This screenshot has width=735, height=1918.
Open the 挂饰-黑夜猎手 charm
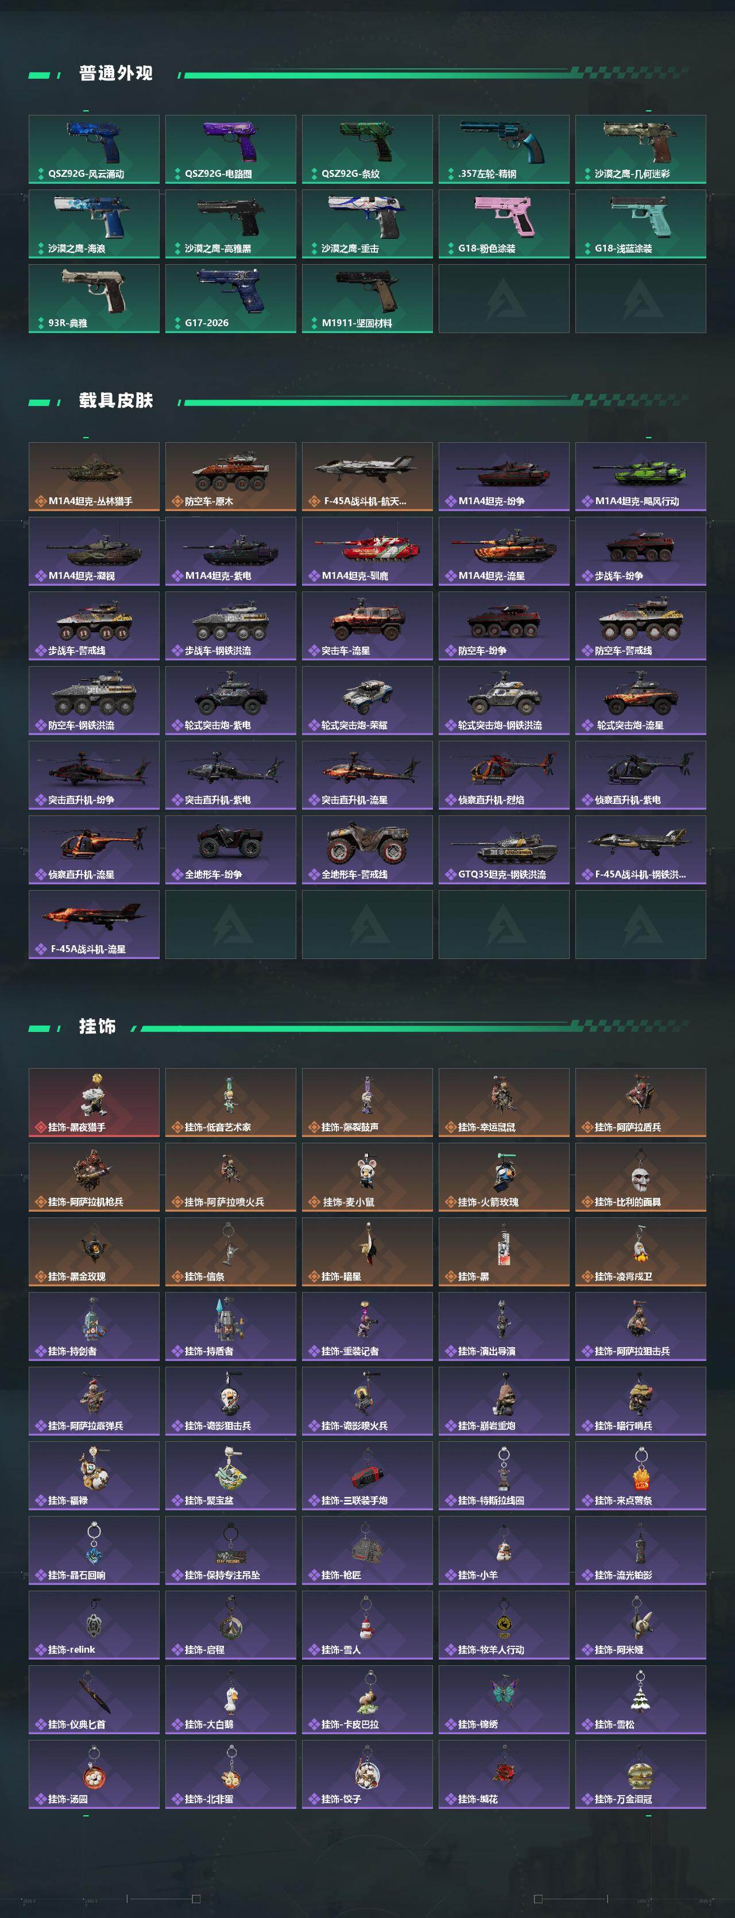pyautogui.click(x=94, y=1103)
